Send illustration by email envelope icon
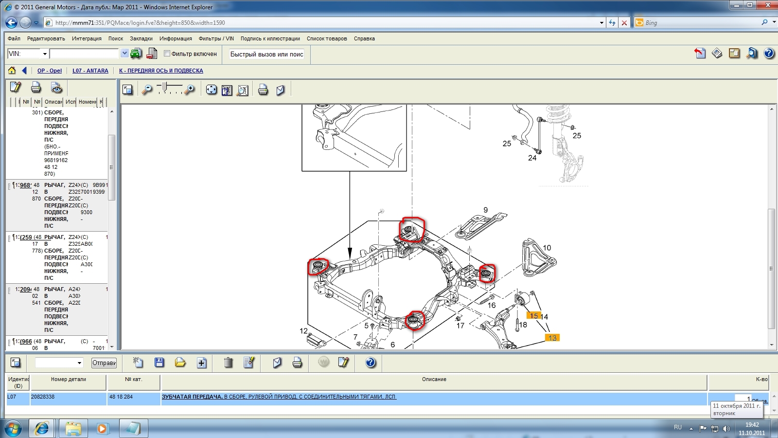Screen dimensions: 778x438 281,90
